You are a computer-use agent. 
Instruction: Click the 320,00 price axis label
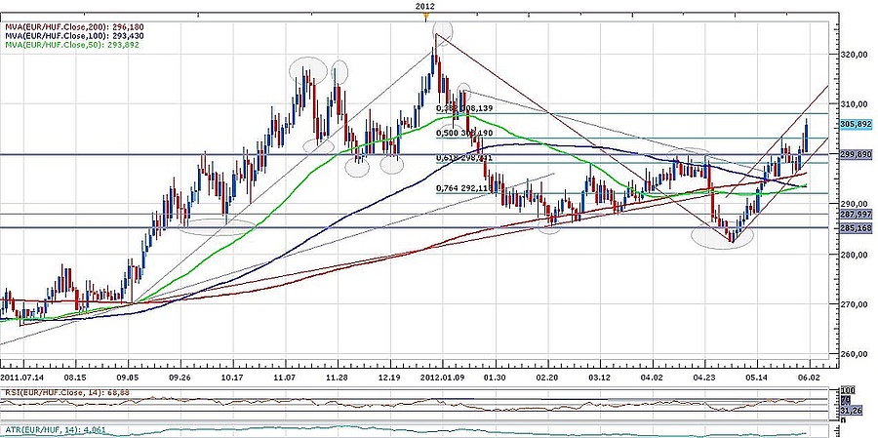tap(854, 54)
